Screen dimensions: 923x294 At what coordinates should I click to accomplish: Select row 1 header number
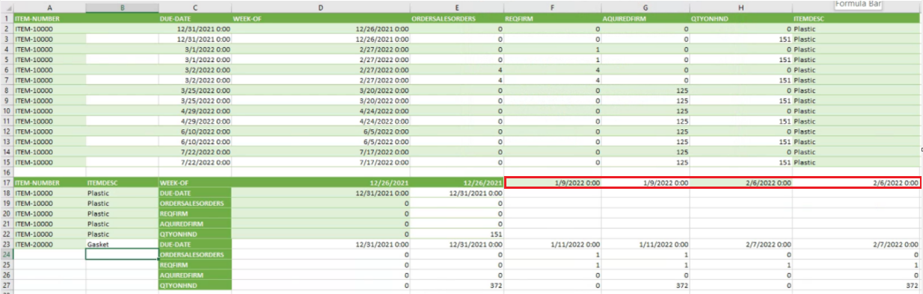7,18
